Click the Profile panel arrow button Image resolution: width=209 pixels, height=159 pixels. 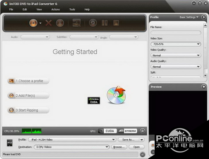click(204, 17)
